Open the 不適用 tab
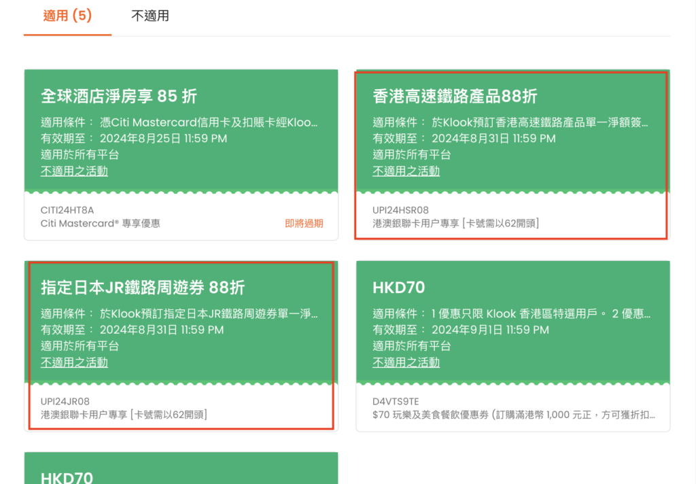Image resolution: width=696 pixels, height=484 pixels. pos(150,16)
